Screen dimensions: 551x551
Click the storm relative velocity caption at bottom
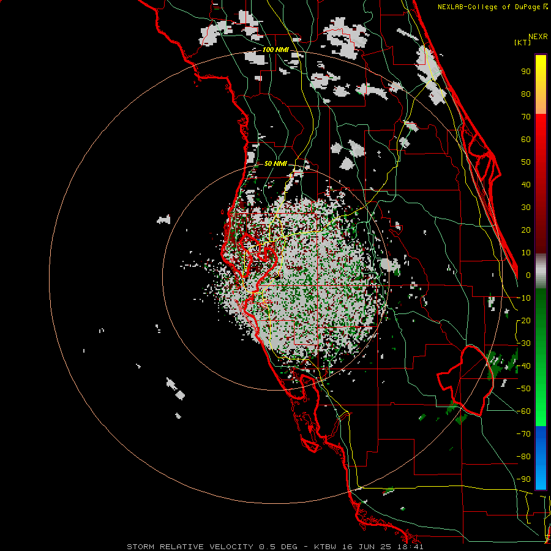pos(275,547)
